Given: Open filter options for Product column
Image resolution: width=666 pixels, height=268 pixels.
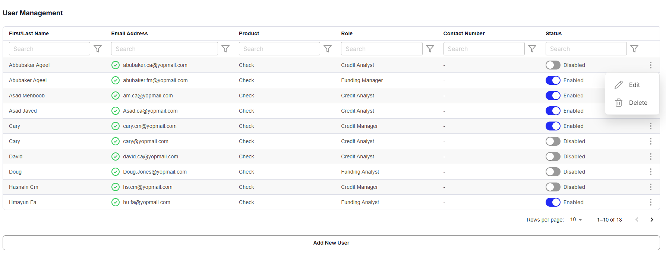Looking at the screenshot, I should tap(328, 49).
